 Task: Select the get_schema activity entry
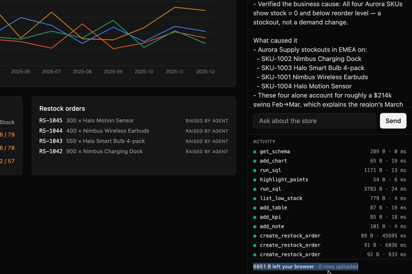pos(330,152)
